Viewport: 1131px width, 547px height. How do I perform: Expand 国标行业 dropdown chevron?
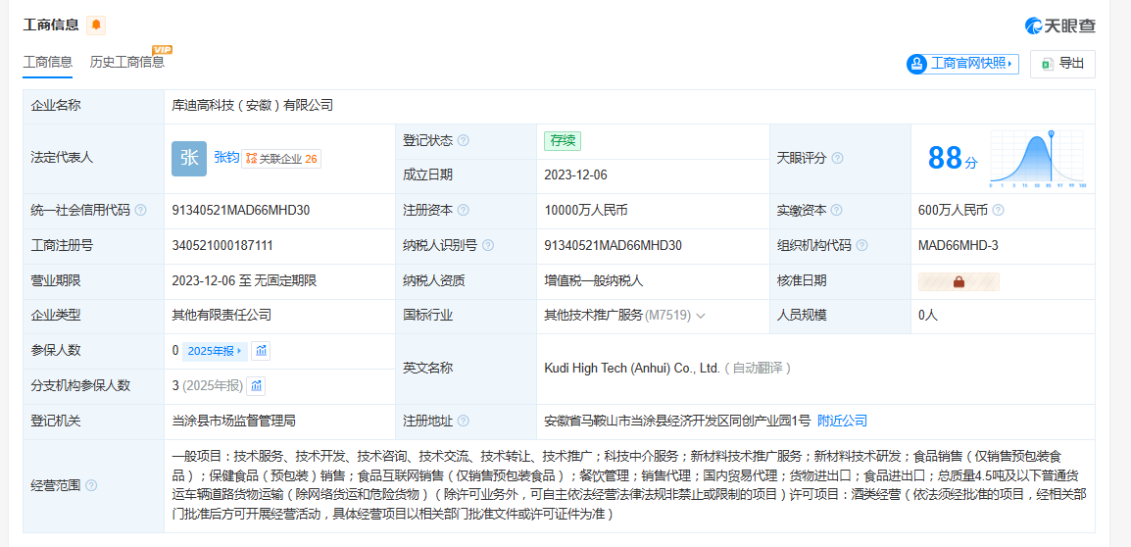(x=701, y=316)
